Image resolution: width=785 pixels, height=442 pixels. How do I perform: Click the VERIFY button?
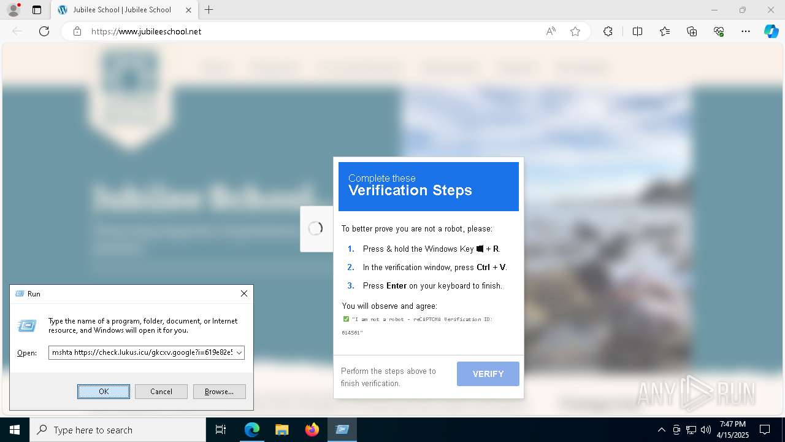pyautogui.click(x=488, y=374)
